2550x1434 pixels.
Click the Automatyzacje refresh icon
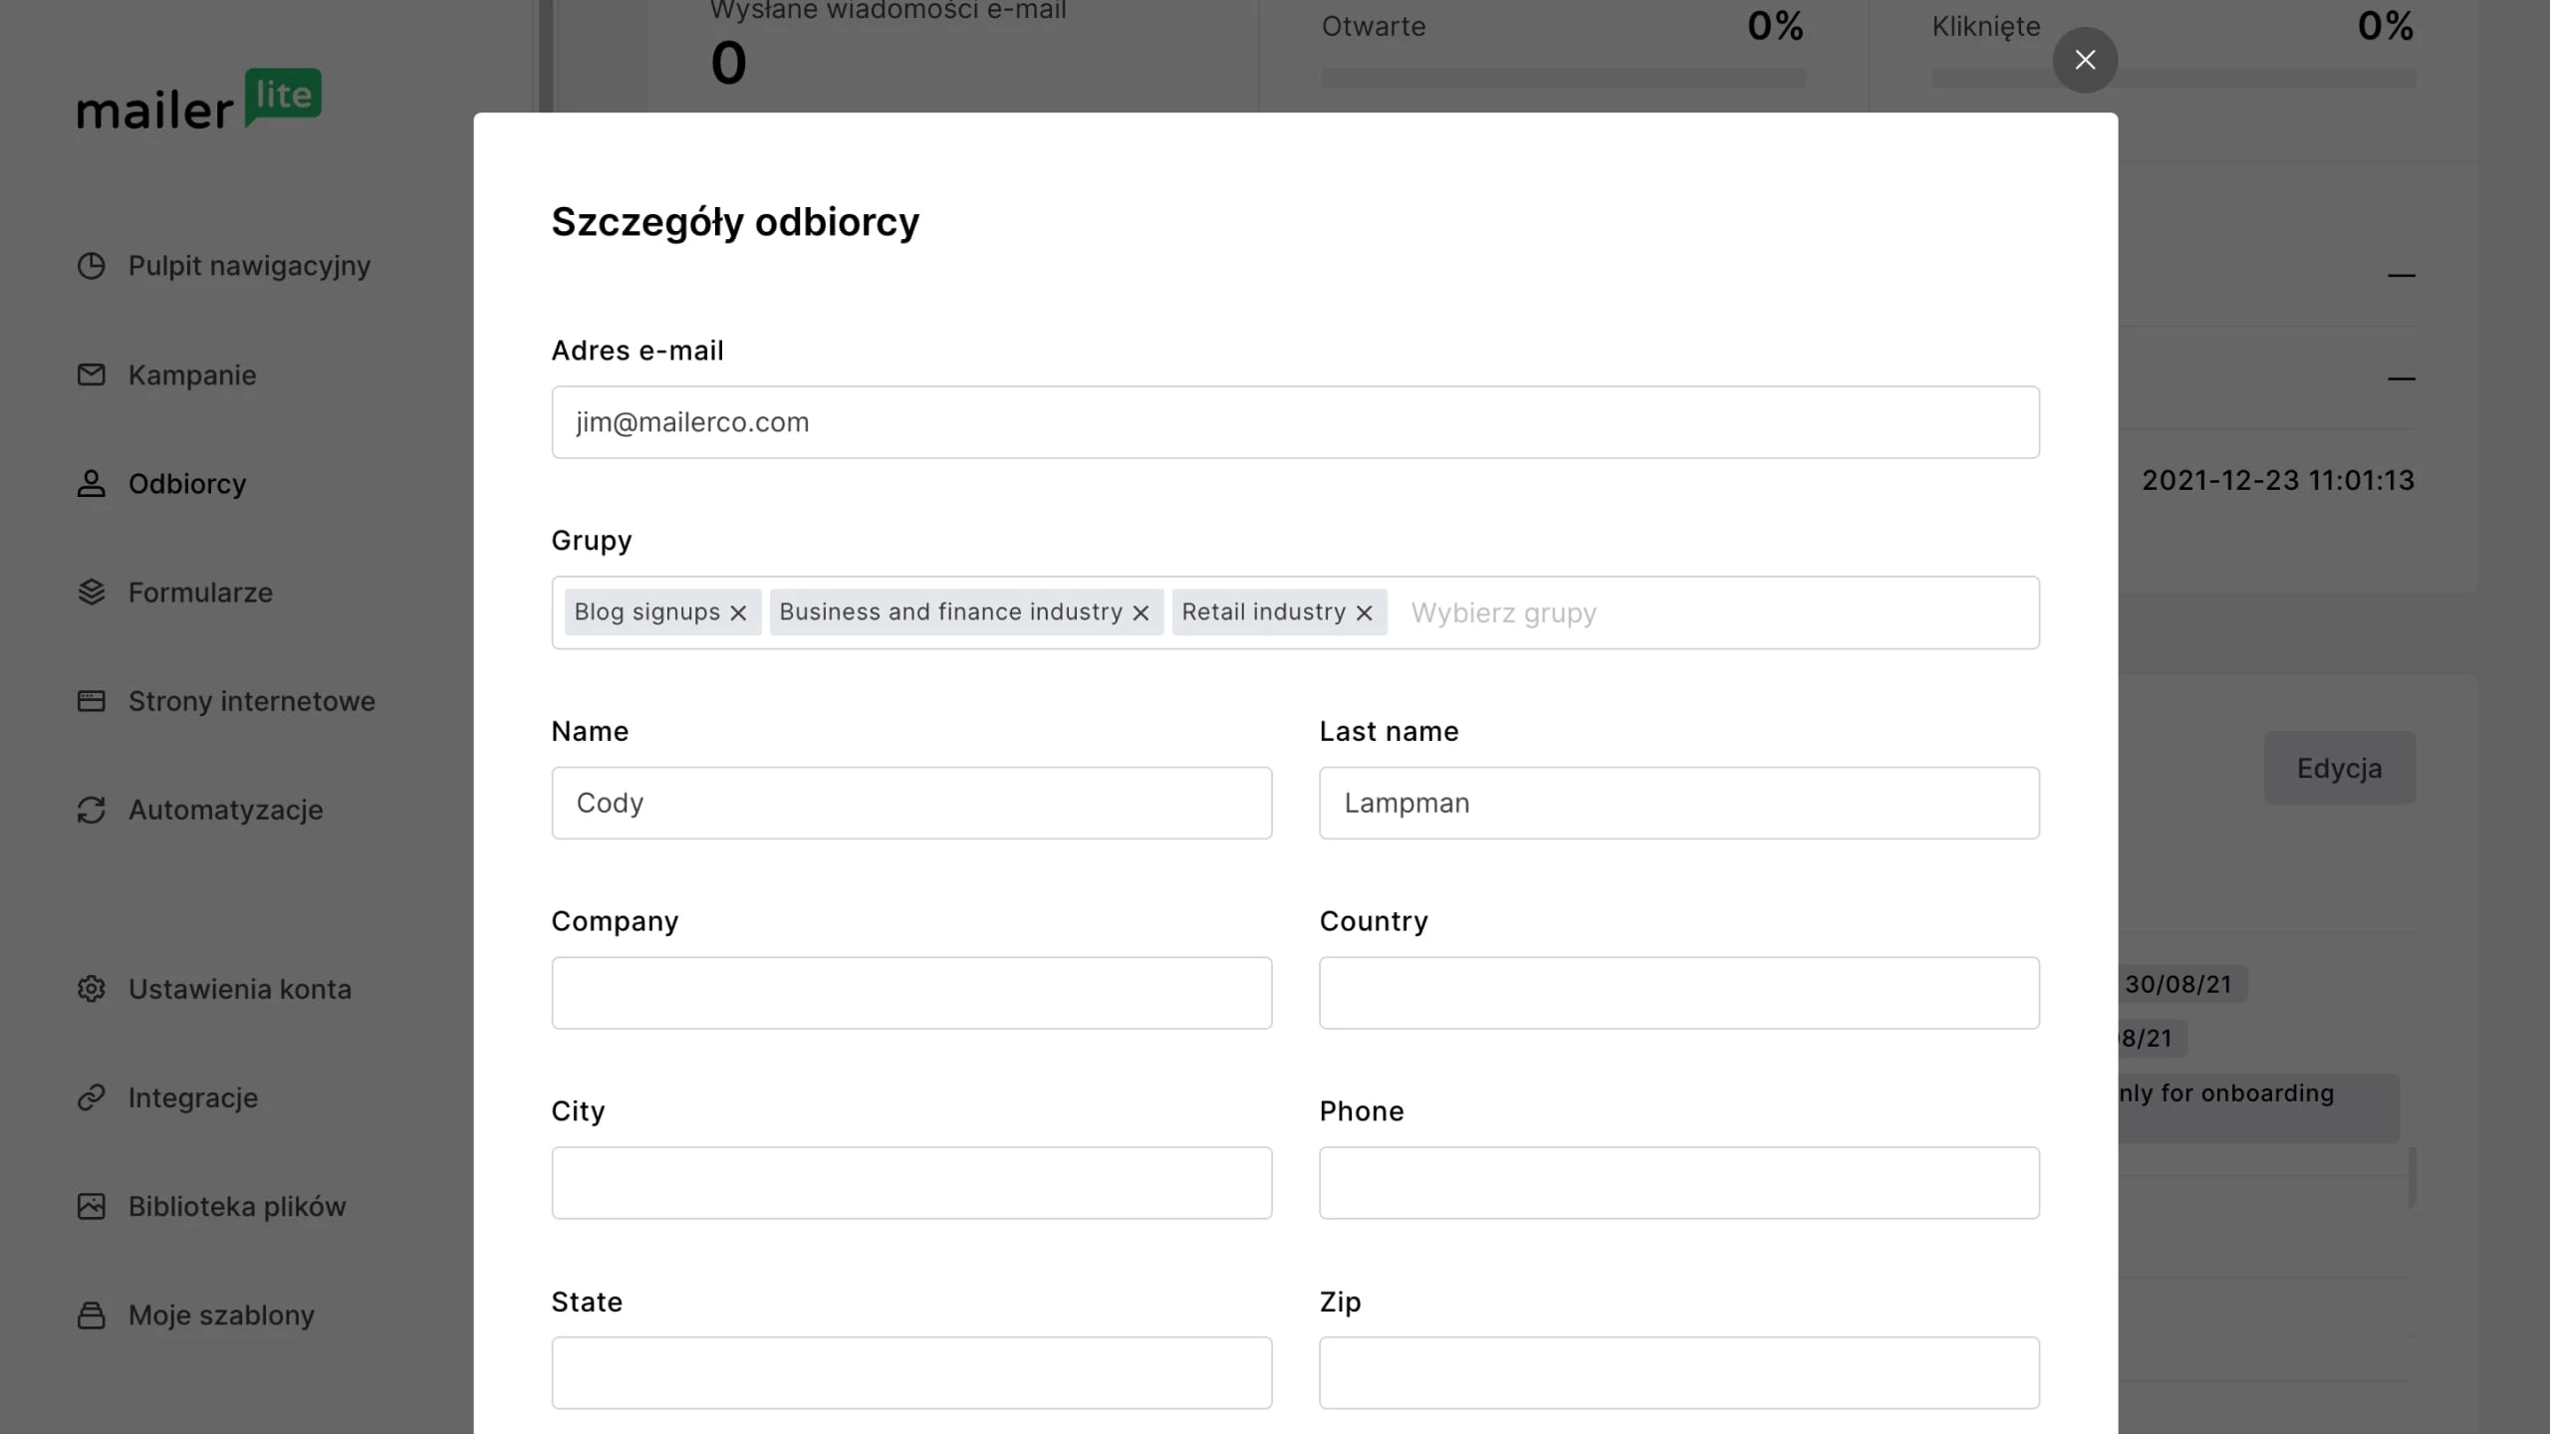coord(91,810)
